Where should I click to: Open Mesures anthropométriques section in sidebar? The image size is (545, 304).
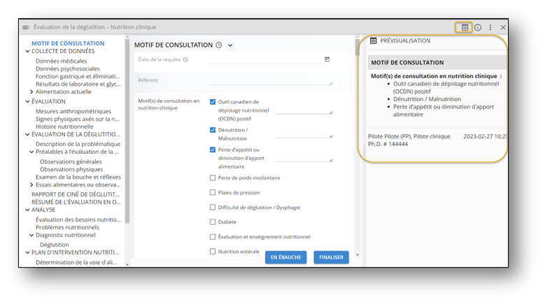73,110
